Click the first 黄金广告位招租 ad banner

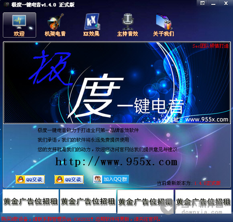(31, 201)
